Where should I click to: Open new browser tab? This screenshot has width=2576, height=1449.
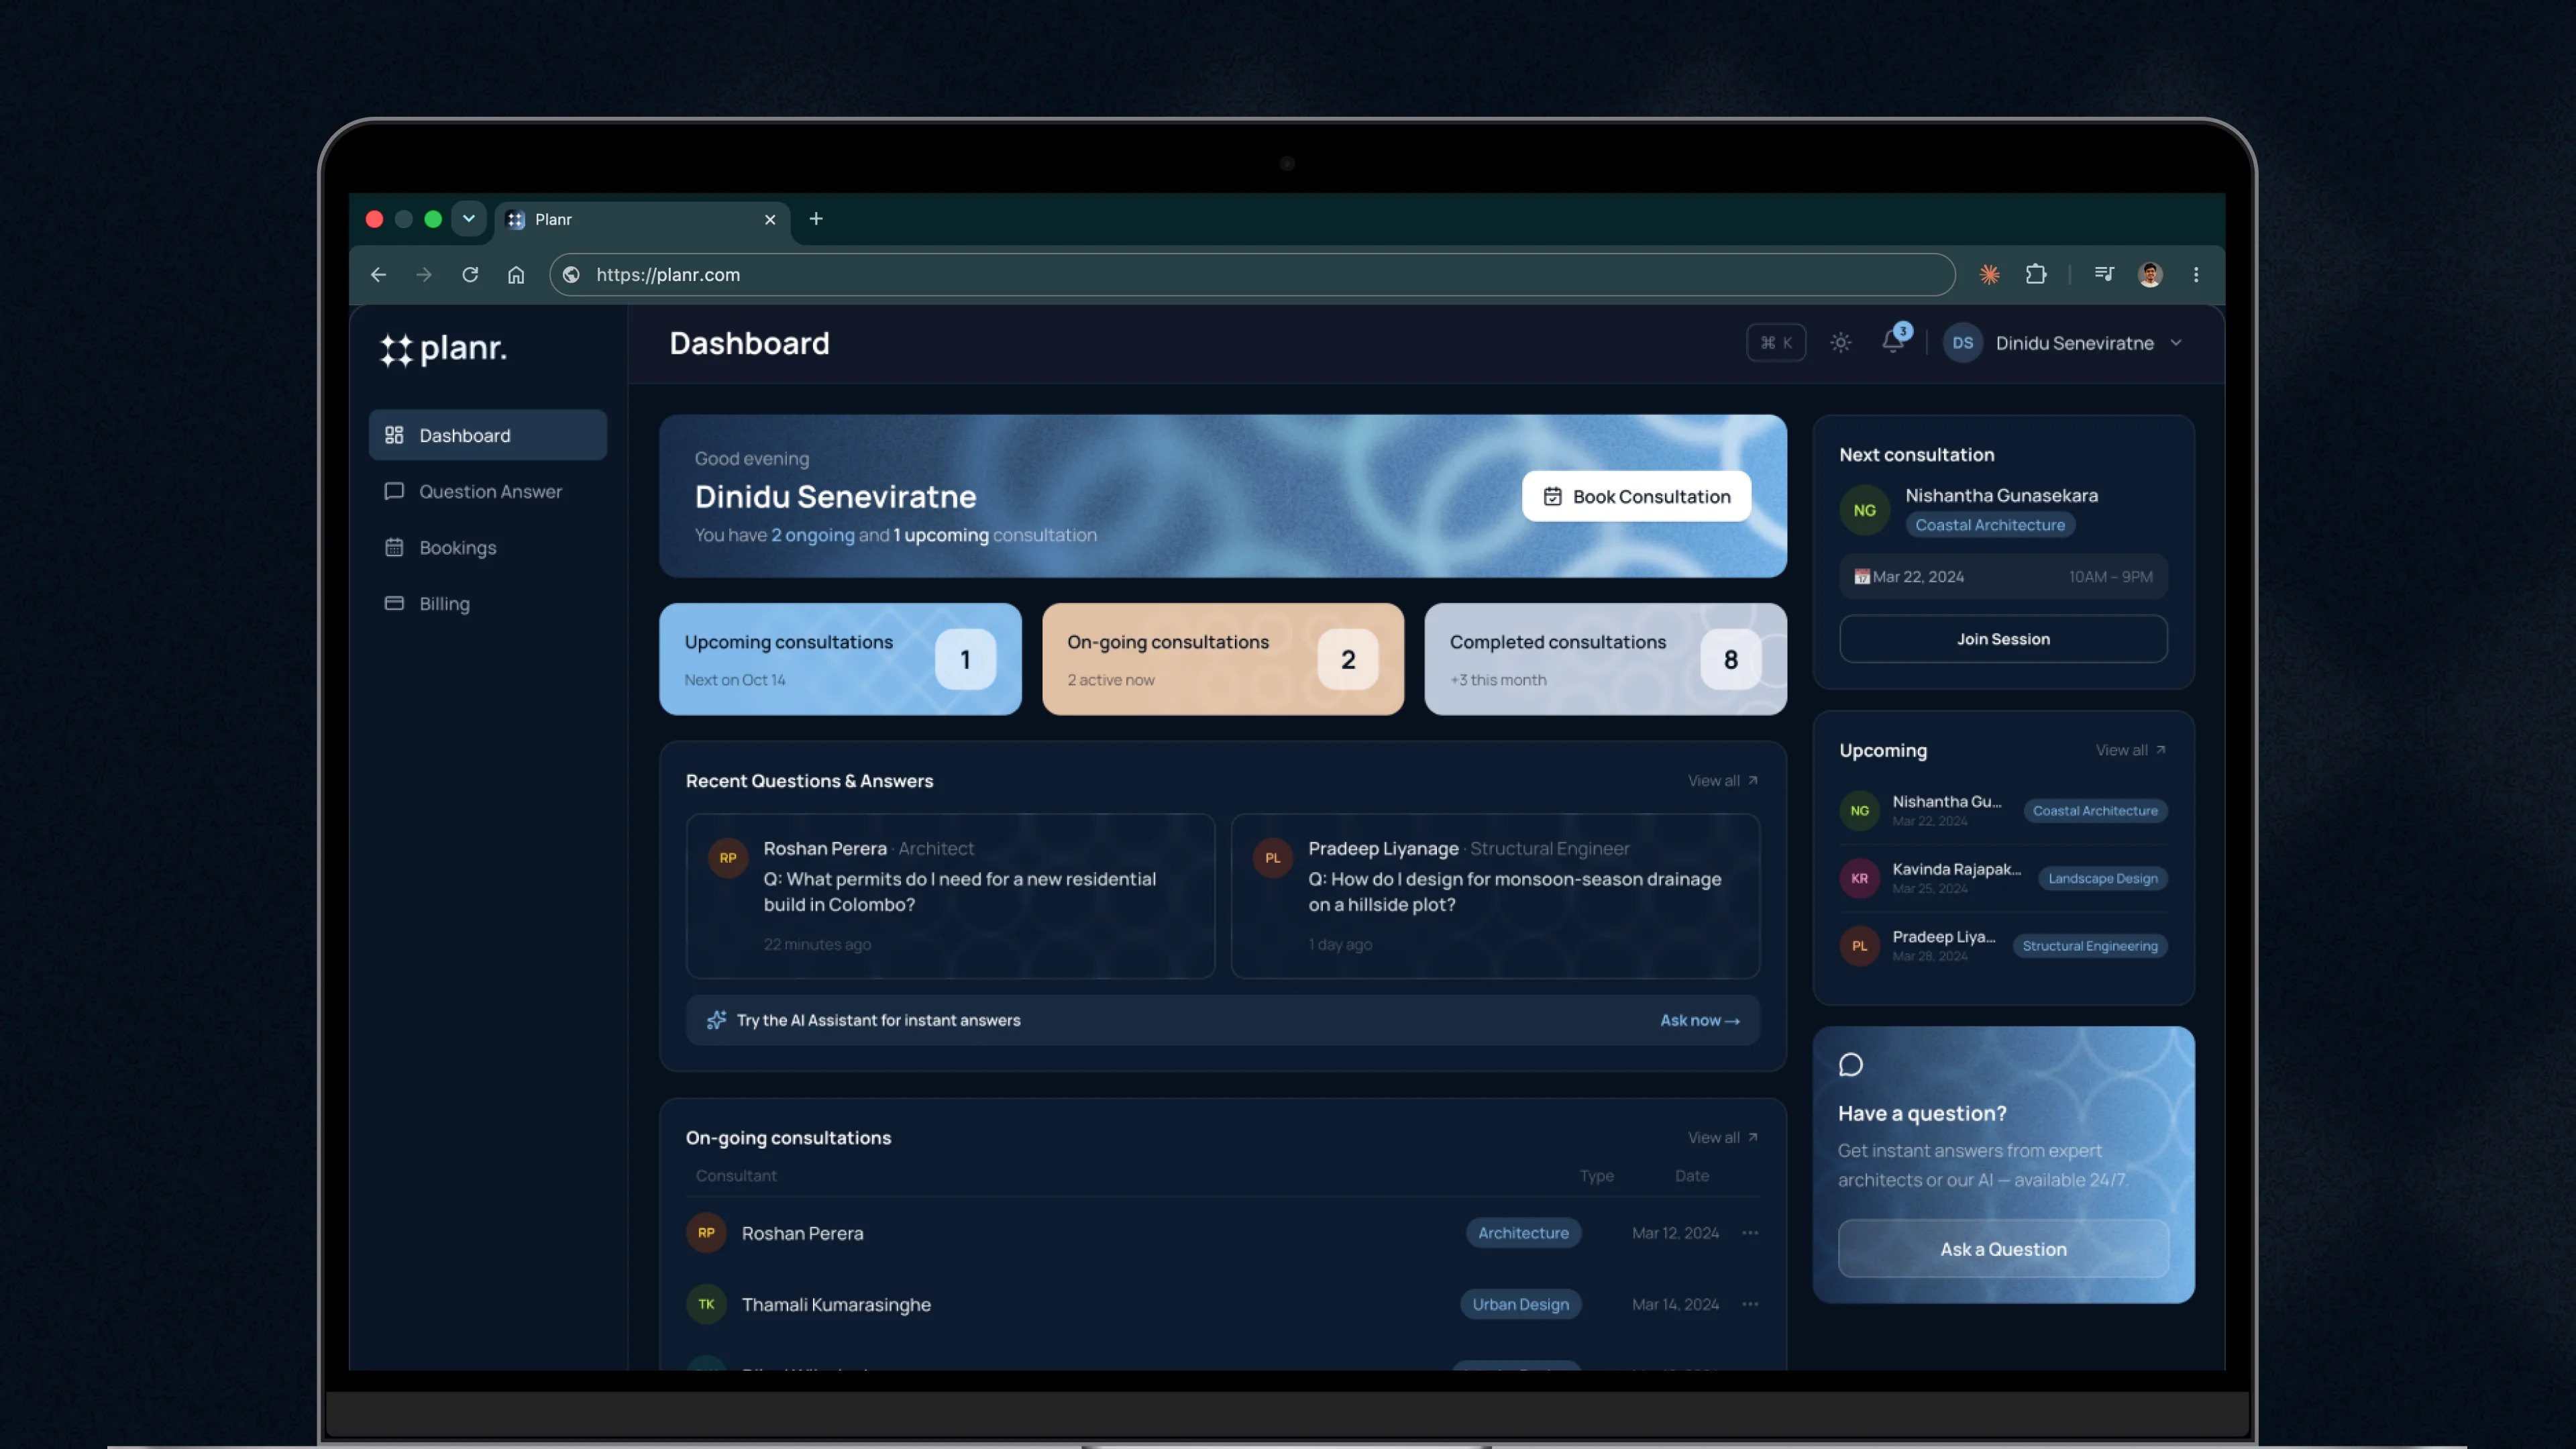[816, 218]
